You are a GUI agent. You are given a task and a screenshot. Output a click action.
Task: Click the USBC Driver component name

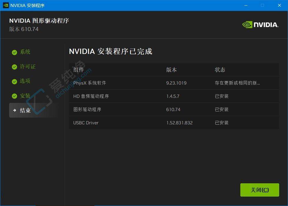pyautogui.click(x=86, y=123)
